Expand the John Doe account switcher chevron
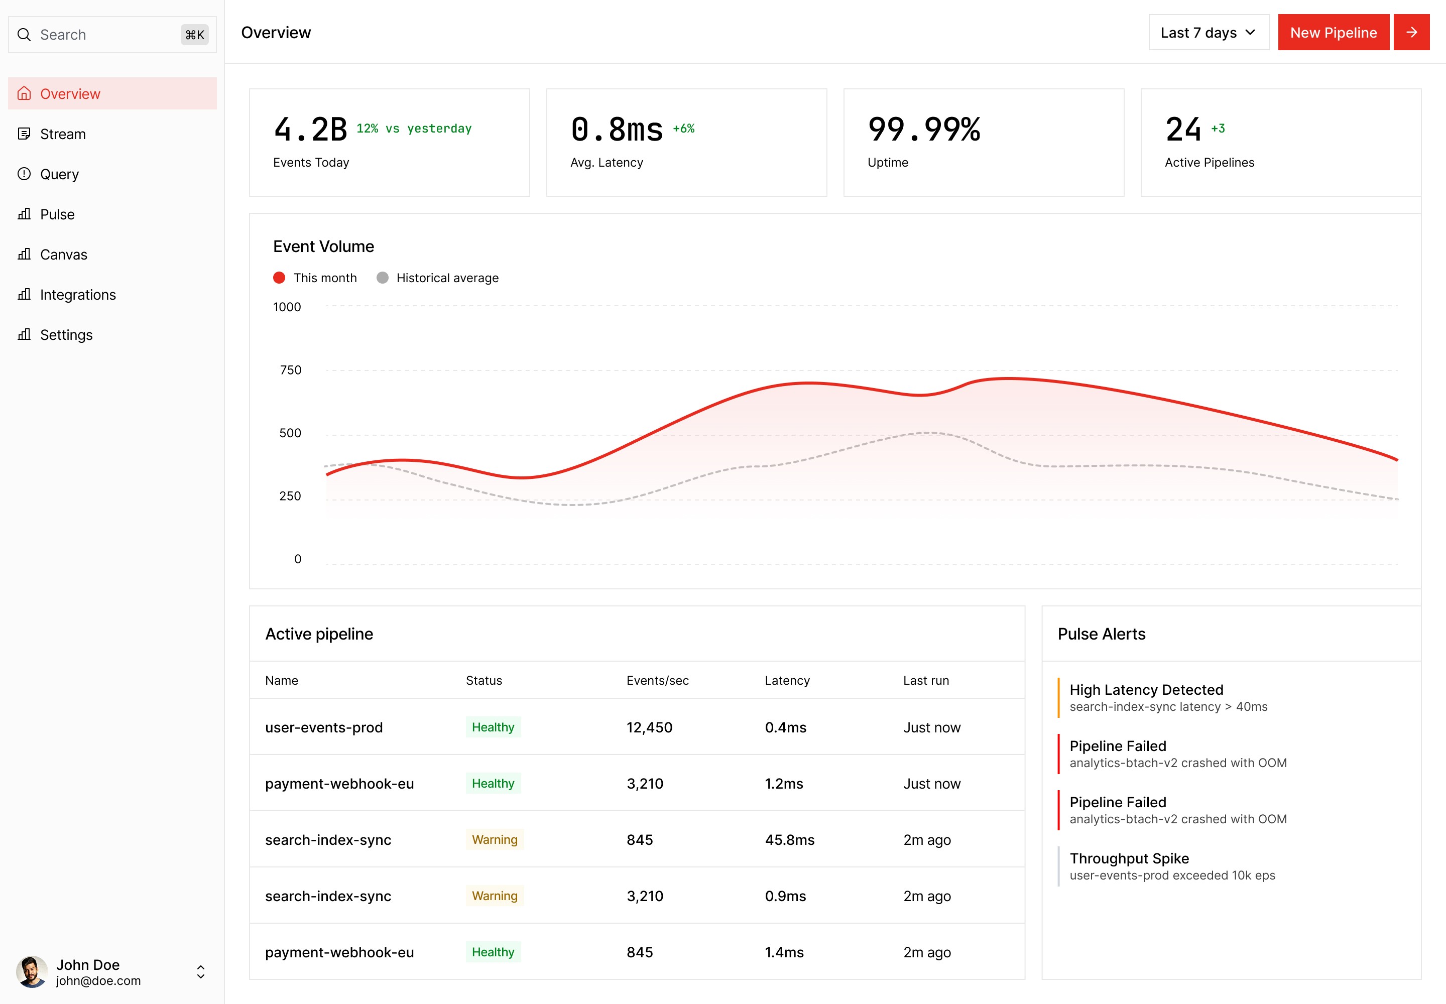The image size is (1446, 1004). point(201,972)
